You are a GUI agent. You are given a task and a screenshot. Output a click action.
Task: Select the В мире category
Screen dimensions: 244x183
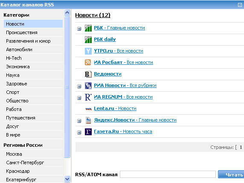(x=33, y=135)
